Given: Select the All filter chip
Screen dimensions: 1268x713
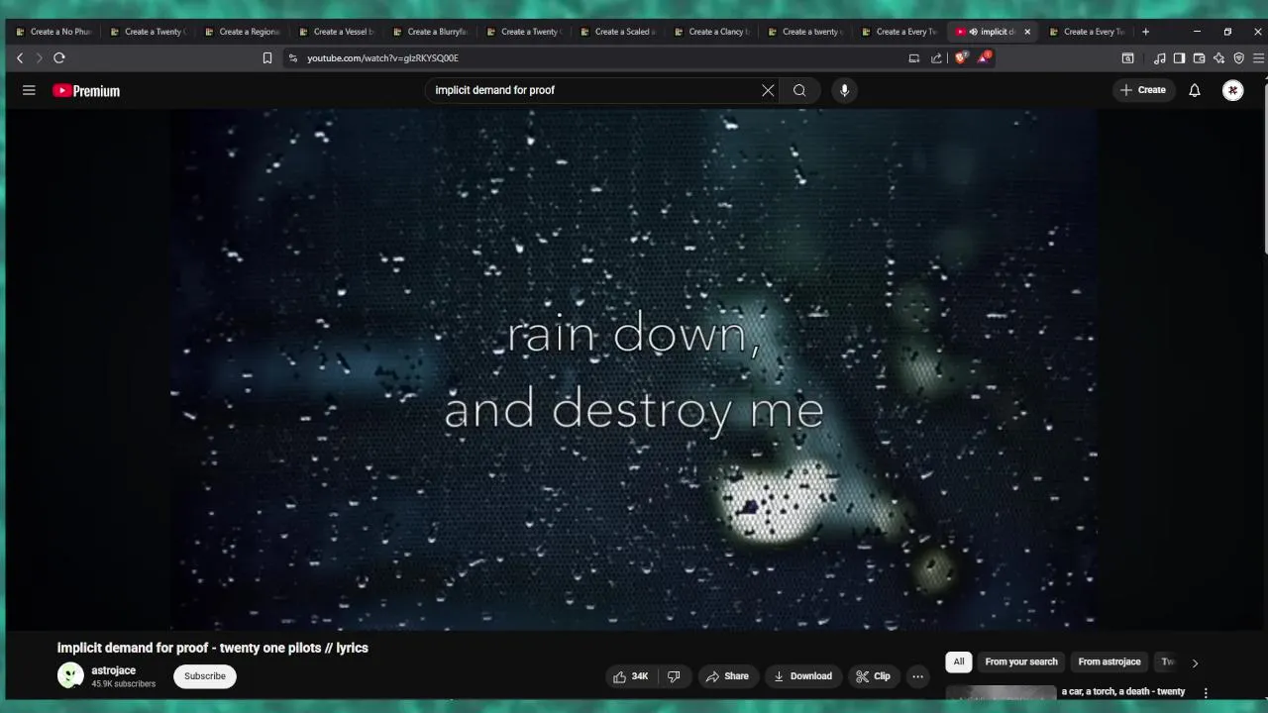Looking at the screenshot, I should click(958, 662).
